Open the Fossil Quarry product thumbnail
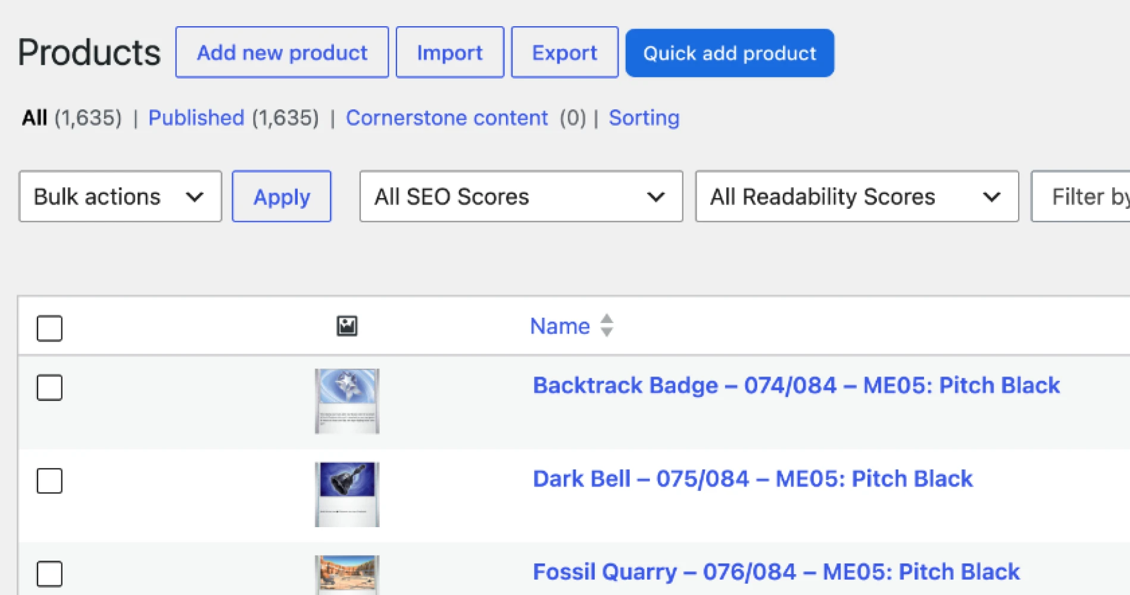Image resolution: width=1130 pixels, height=595 pixels. pos(347,575)
